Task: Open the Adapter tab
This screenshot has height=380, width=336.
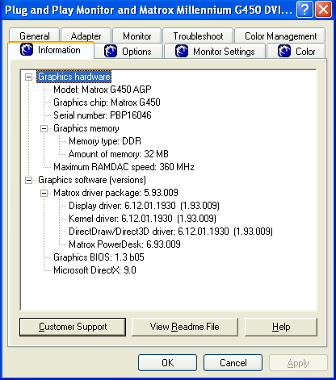Action: (86, 35)
